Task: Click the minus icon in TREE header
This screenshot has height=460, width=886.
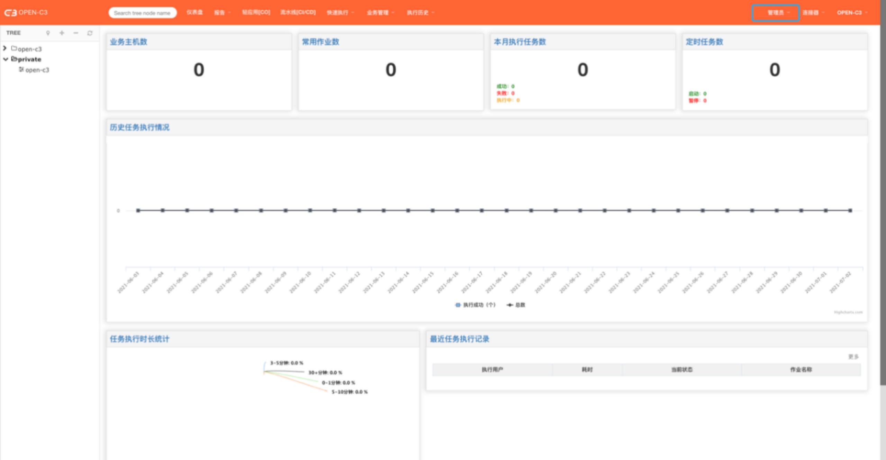Action: click(x=76, y=33)
